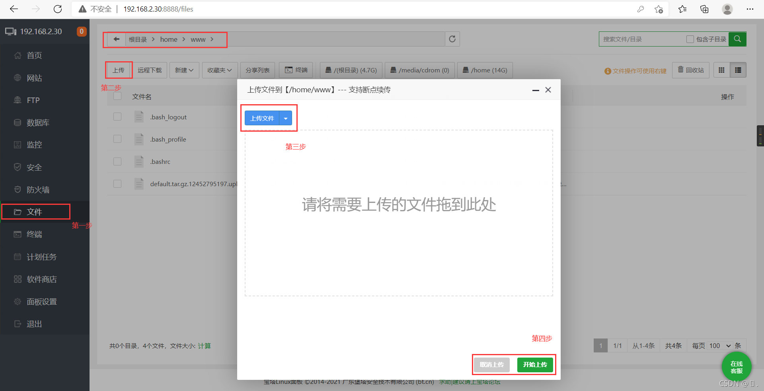
Task: Open the browser favorites list icon
Action: pyautogui.click(x=682, y=9)
